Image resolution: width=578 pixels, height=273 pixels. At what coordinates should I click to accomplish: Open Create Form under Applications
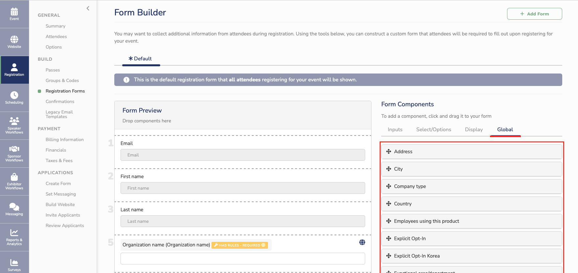(x=58, y=183)
